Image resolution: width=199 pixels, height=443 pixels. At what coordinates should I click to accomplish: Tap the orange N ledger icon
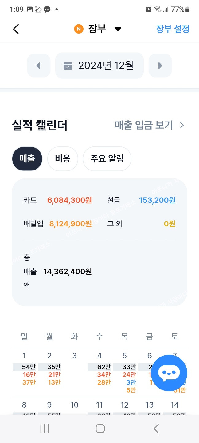point(79,29)
